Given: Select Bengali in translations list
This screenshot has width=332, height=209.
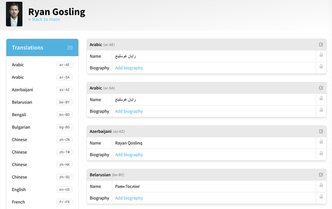Looking at the screenshot, I should pos(42,115).
